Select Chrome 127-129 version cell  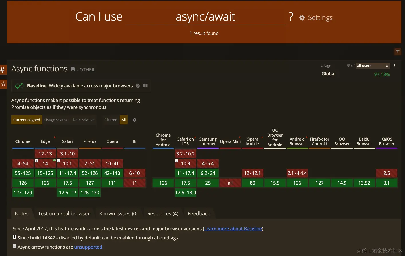click(x=23, y=193)
